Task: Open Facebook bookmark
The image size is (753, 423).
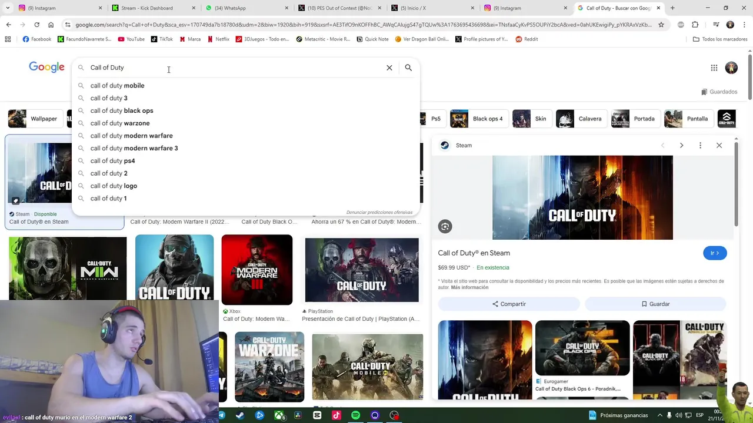Action: click(36, 39)
